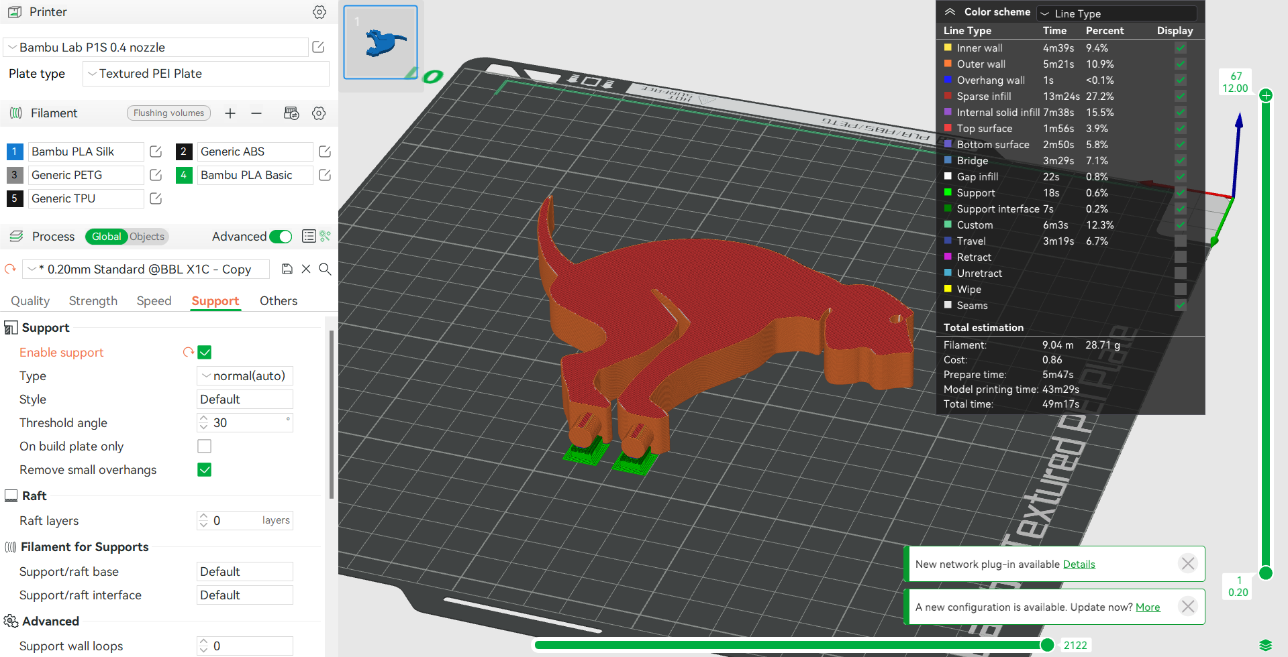Click the filament 4 green color swatch

[x=184, y=175]
